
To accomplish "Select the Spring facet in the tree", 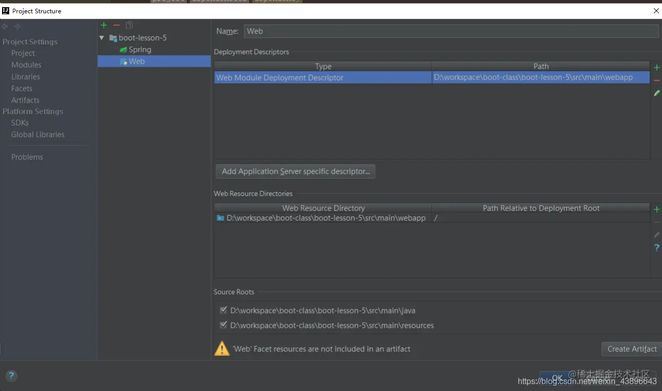I will (x=140, y=50).
